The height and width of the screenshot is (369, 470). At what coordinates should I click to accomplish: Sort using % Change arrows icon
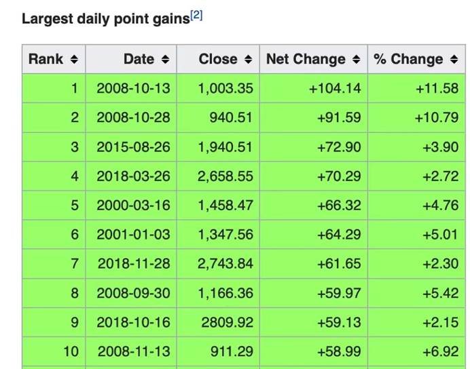pyautogui.click(x=454, y=60)
